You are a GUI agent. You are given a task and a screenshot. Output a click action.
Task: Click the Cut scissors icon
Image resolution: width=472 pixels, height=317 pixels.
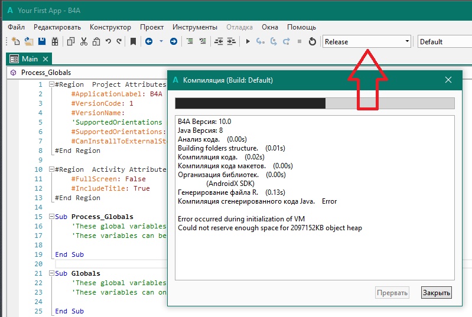[83, 41]
